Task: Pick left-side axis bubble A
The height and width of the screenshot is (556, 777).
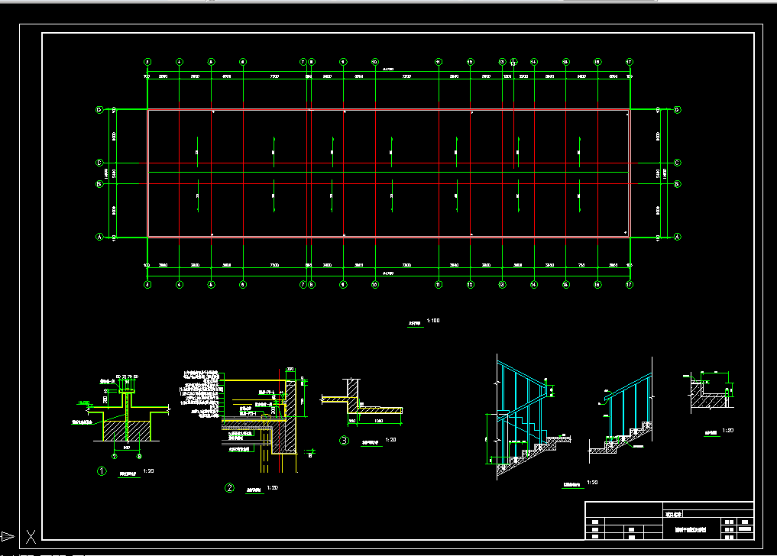Action: click(99, 237)
